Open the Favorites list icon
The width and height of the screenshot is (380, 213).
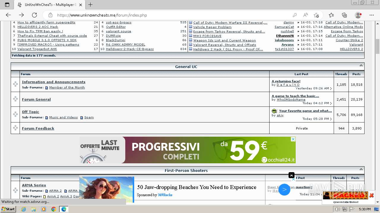pos(331,15)
